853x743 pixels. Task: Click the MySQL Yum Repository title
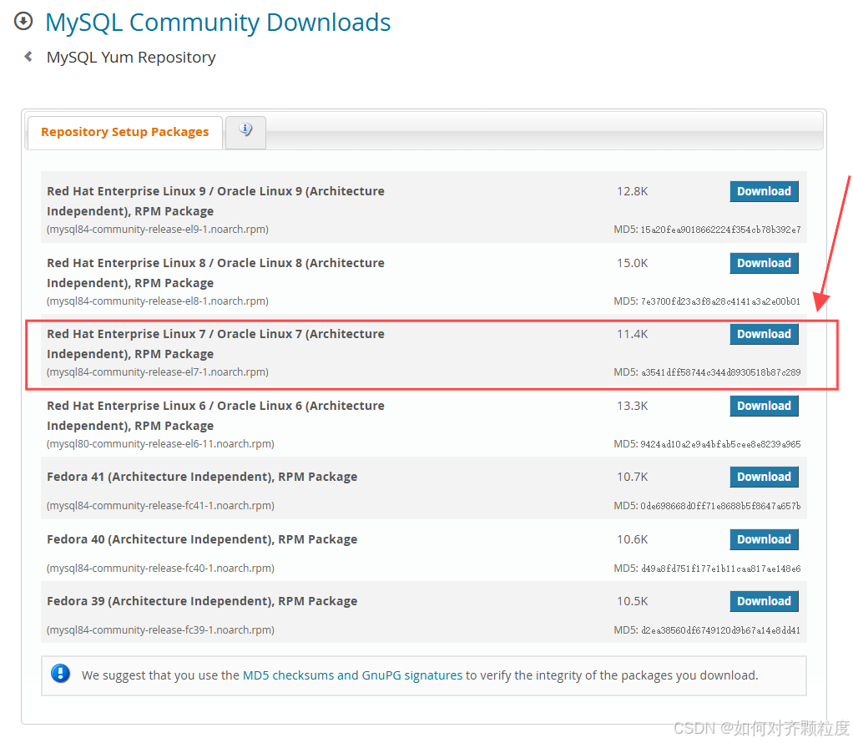pyautogui.click(x=131, y=57)
